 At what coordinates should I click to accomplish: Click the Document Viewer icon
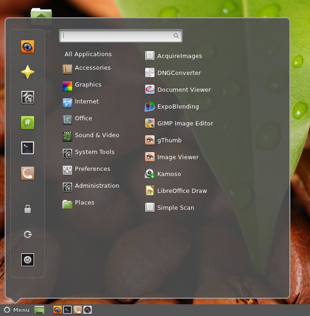(x=150, y=89)
